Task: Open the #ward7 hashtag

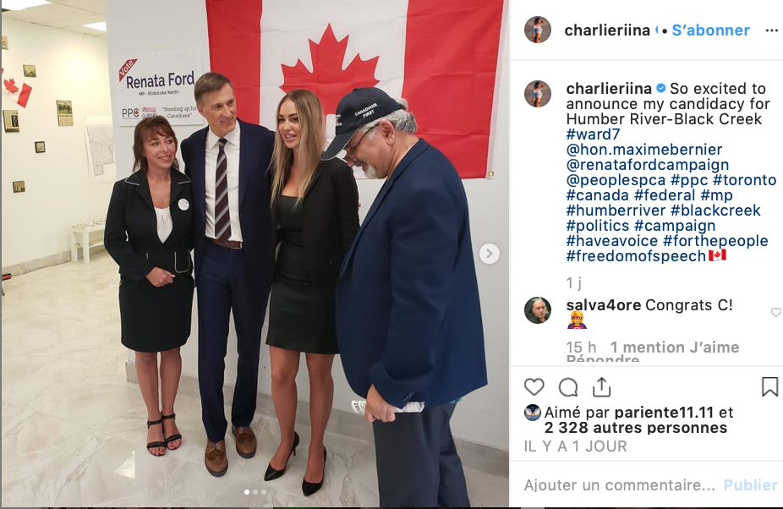Action: point(594,134)
